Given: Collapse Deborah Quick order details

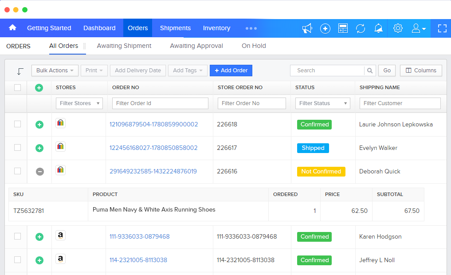Looking at the screenshot, I should pyautogui.click(x=40, y=172).
